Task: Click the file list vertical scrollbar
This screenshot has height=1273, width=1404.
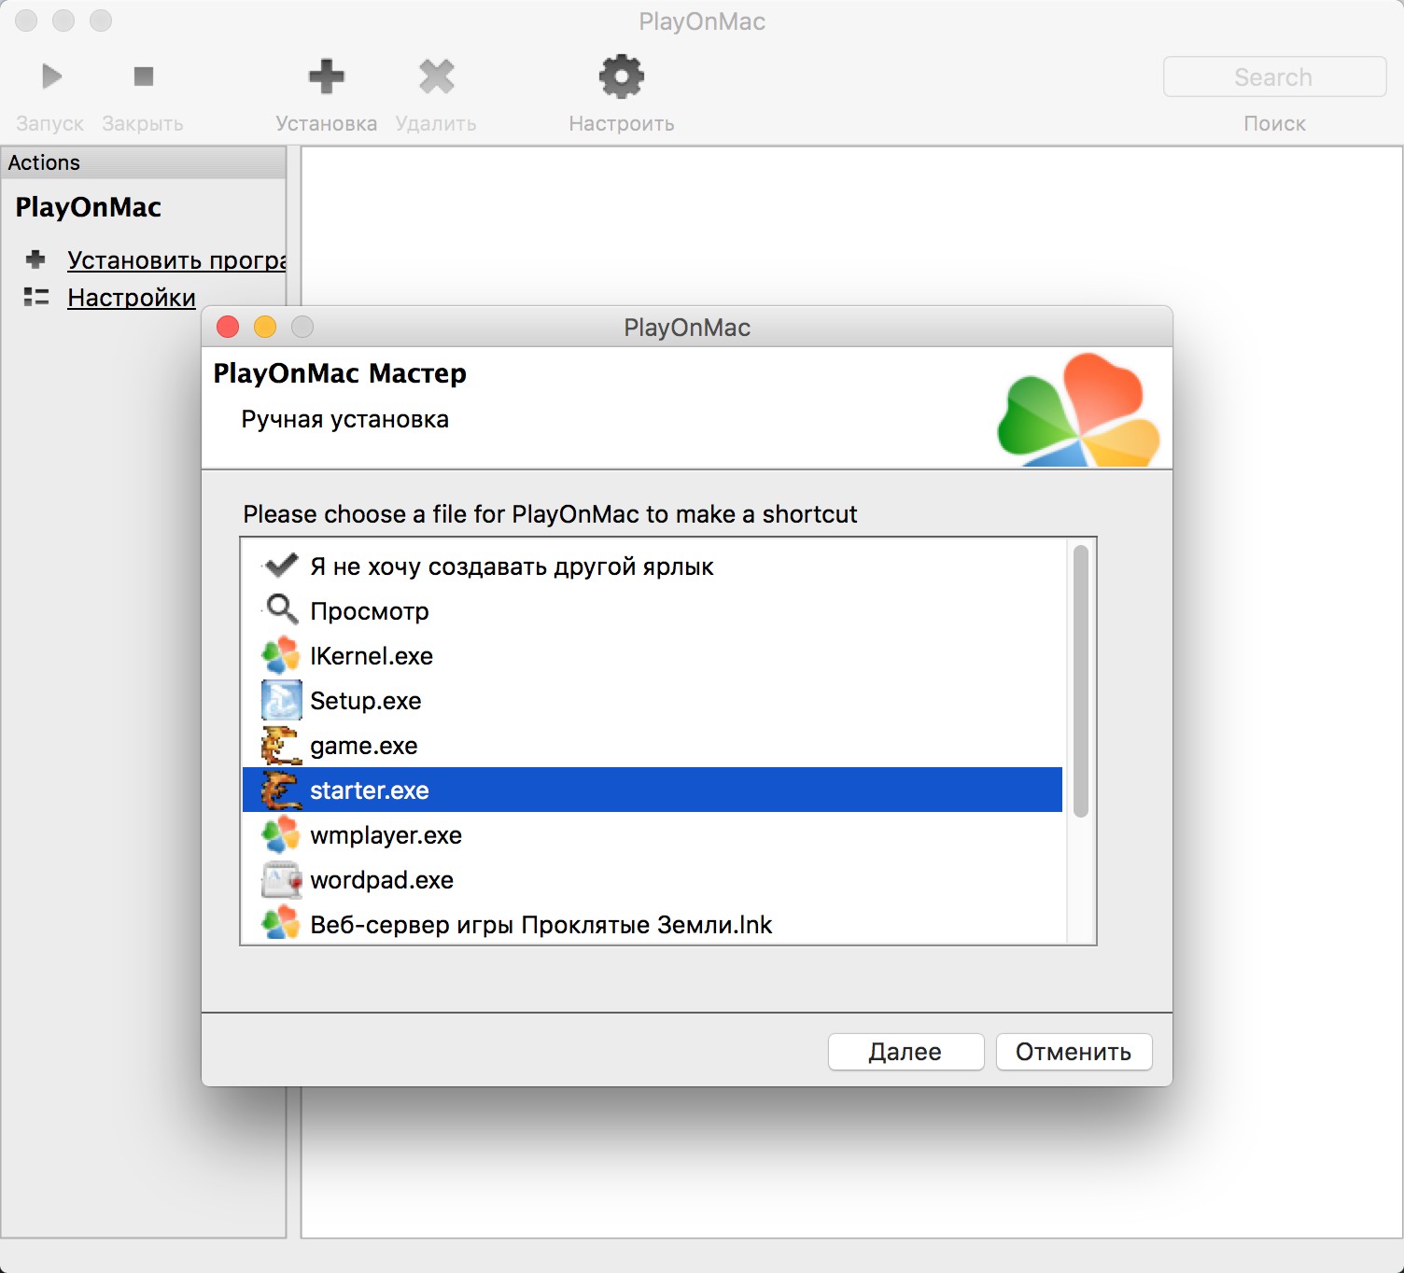Action: (1080, 681)
